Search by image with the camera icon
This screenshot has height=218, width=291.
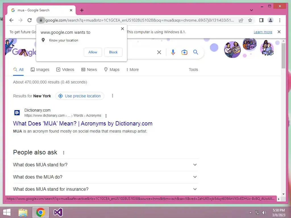point(184,52)
